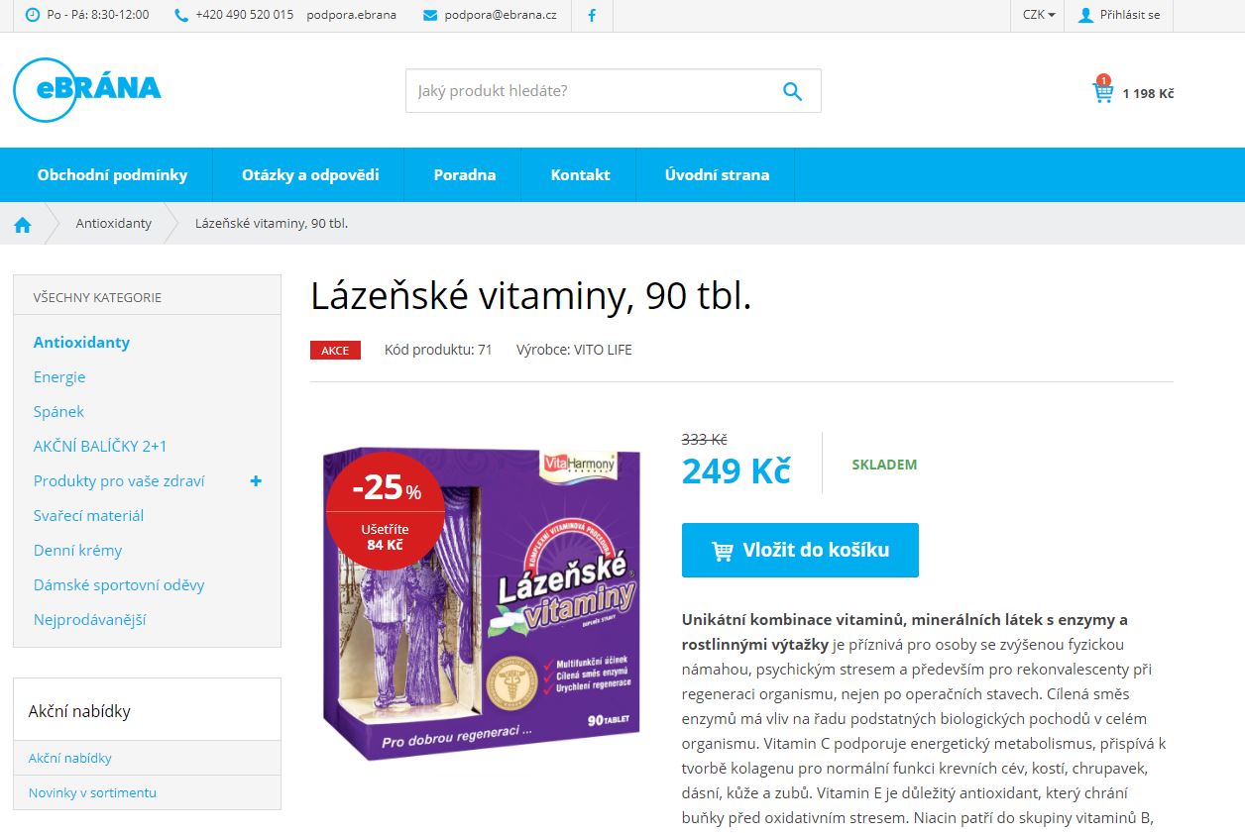1245x833 pixels.
Task: Open the Antioxidanty breadcrumb link
Action: 114,224
